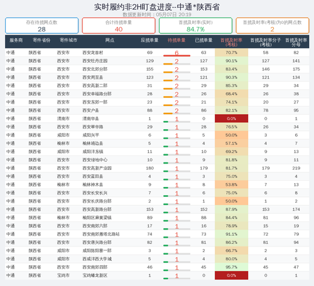Screen dimensions: 314x286
Task: Click the 95.7% rate cell for 西安南郊四部
Action: tap(231, 267)
